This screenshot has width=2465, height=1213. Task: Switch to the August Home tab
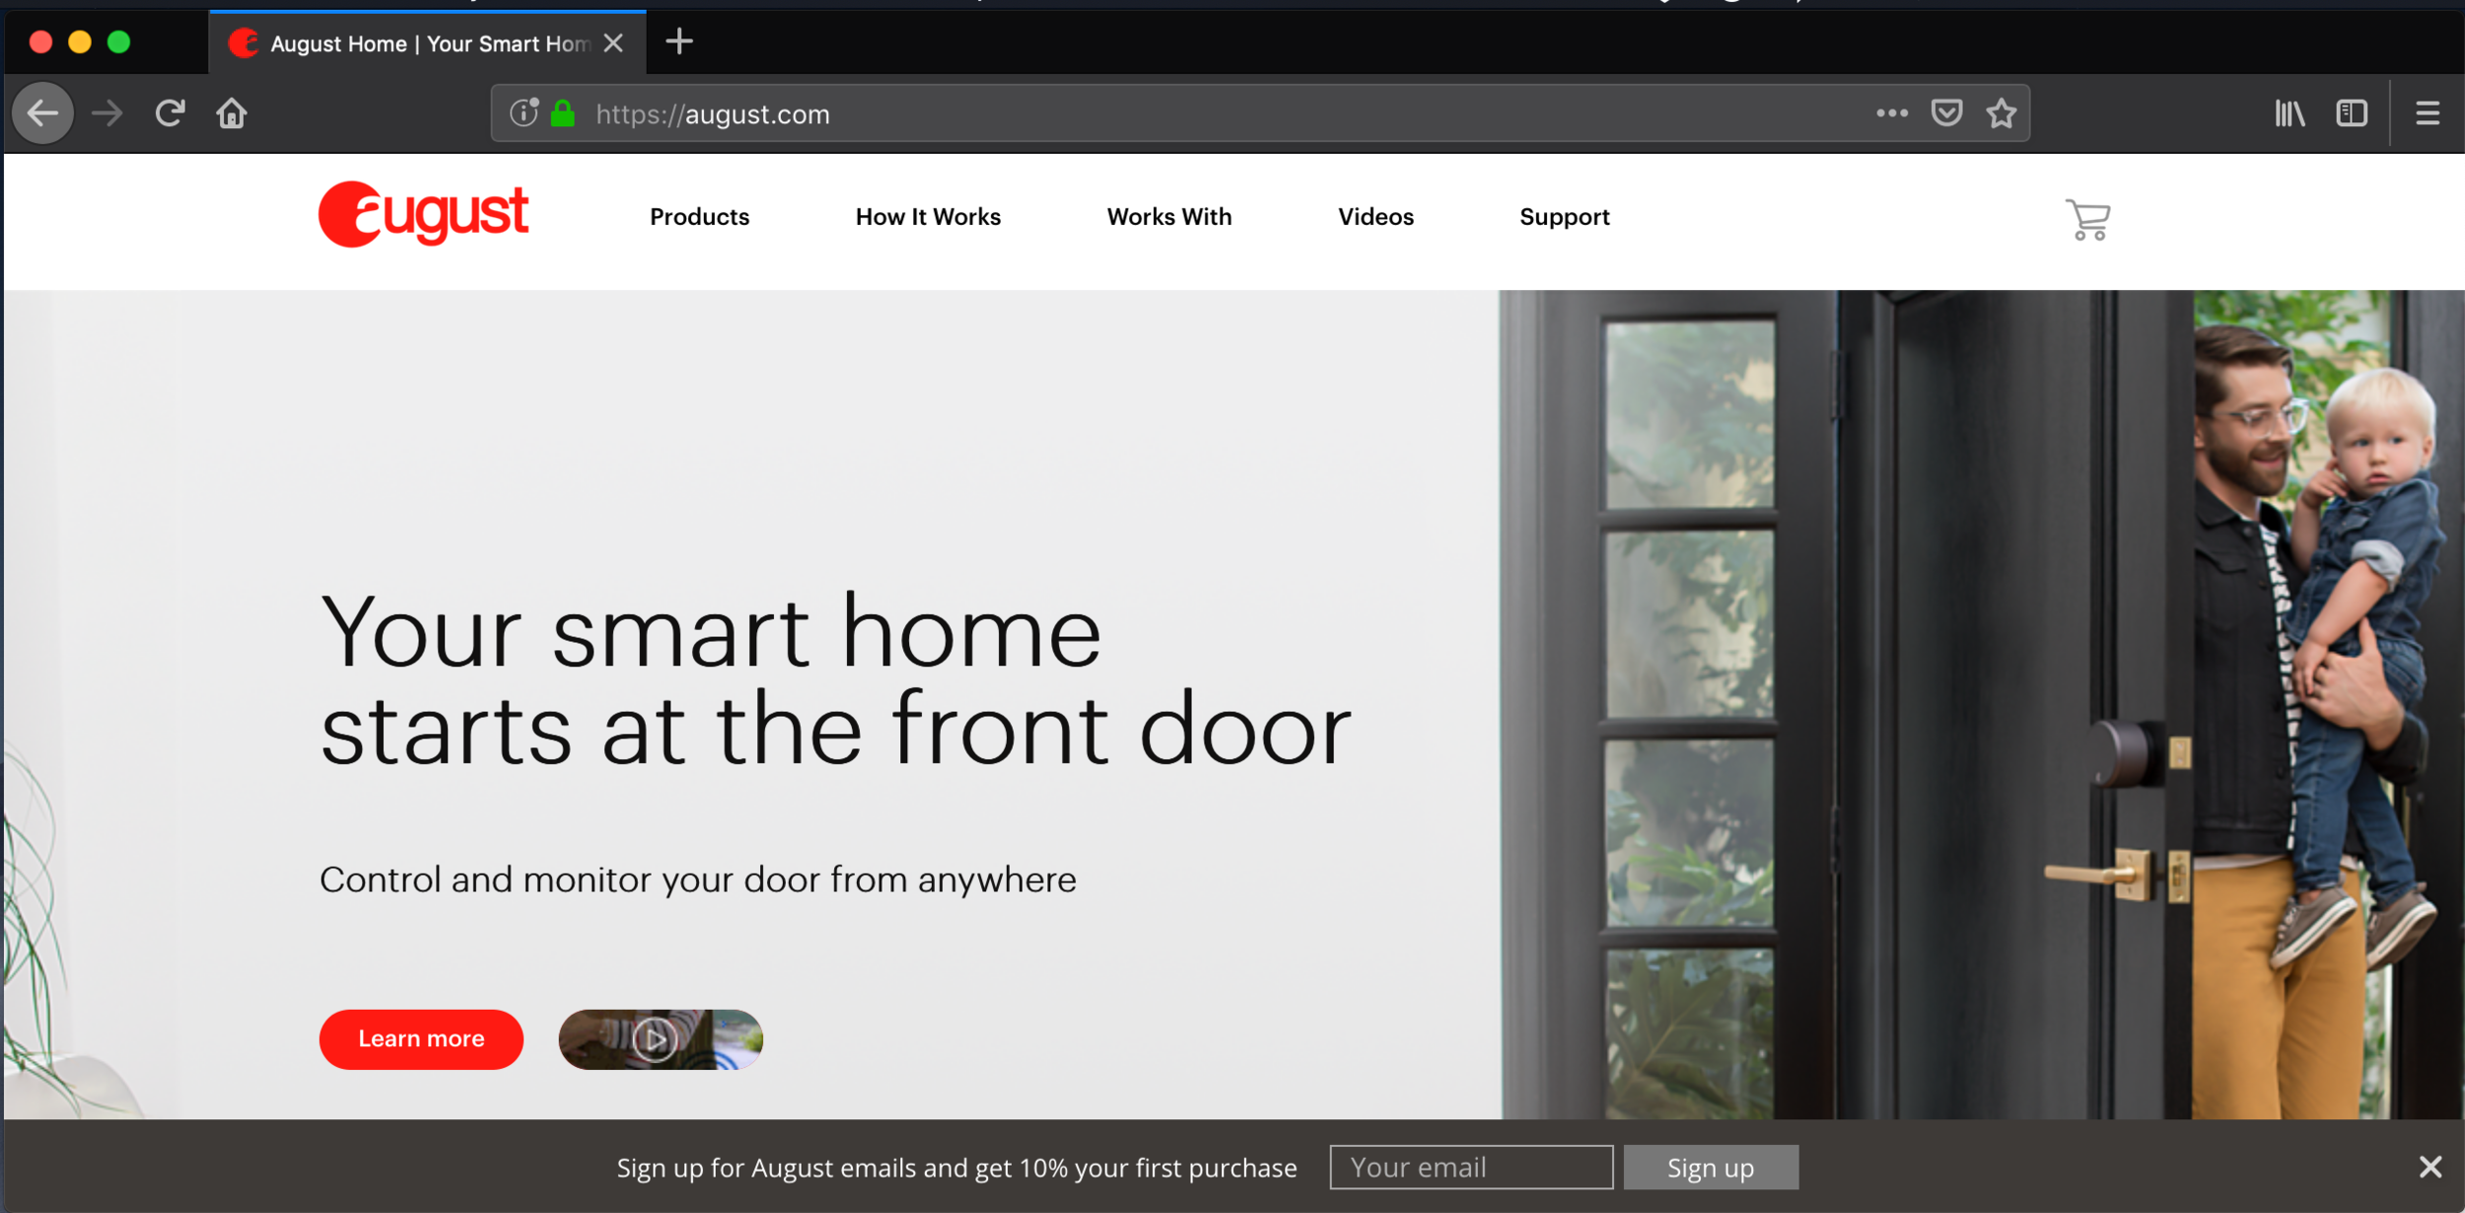coord(414,42)
